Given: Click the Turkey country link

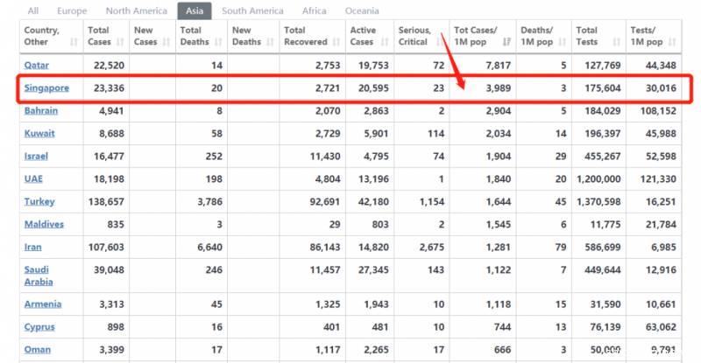Looking at the screenshot, I should pos(39,201).
